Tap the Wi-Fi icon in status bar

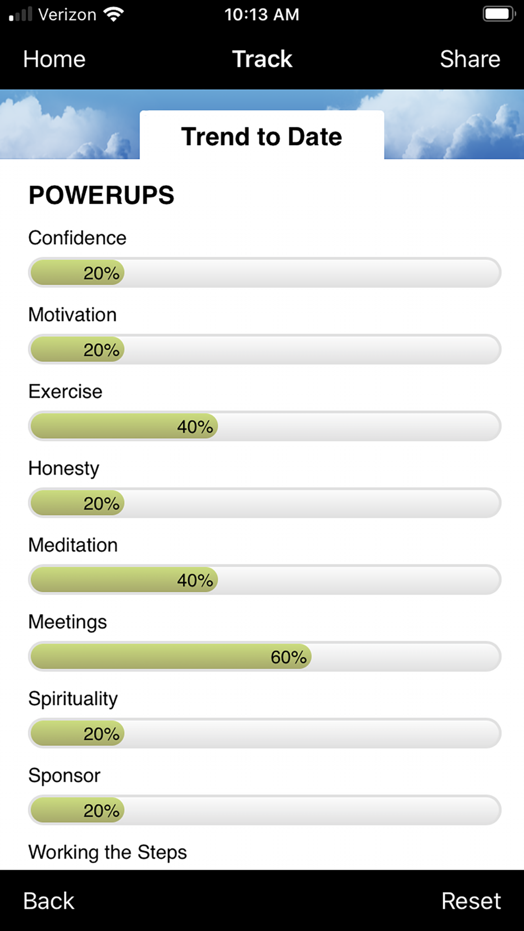coord(113,14)
